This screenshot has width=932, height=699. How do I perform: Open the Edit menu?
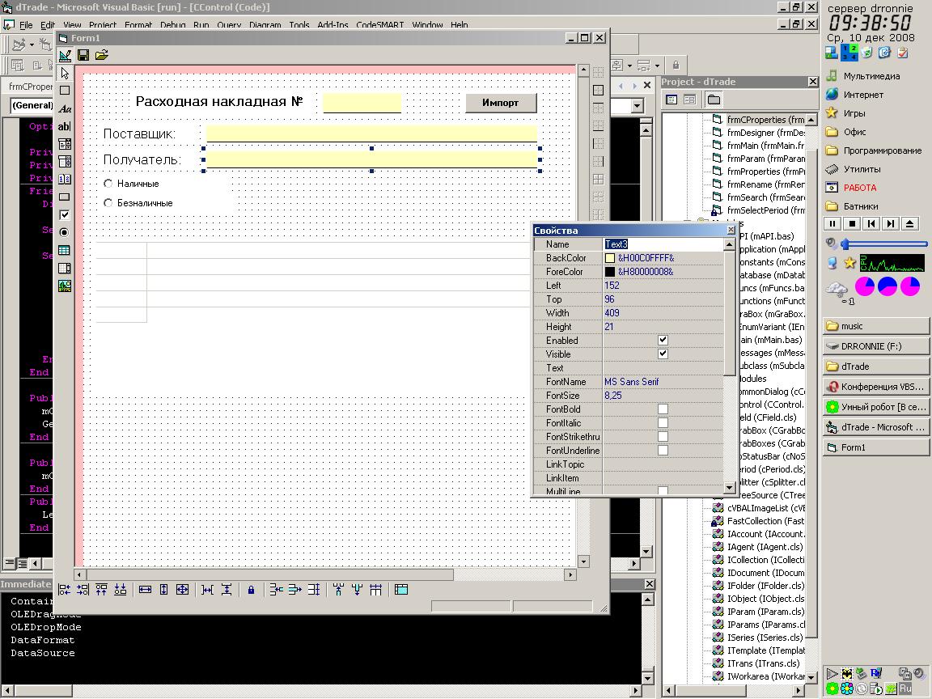[48, 25]
